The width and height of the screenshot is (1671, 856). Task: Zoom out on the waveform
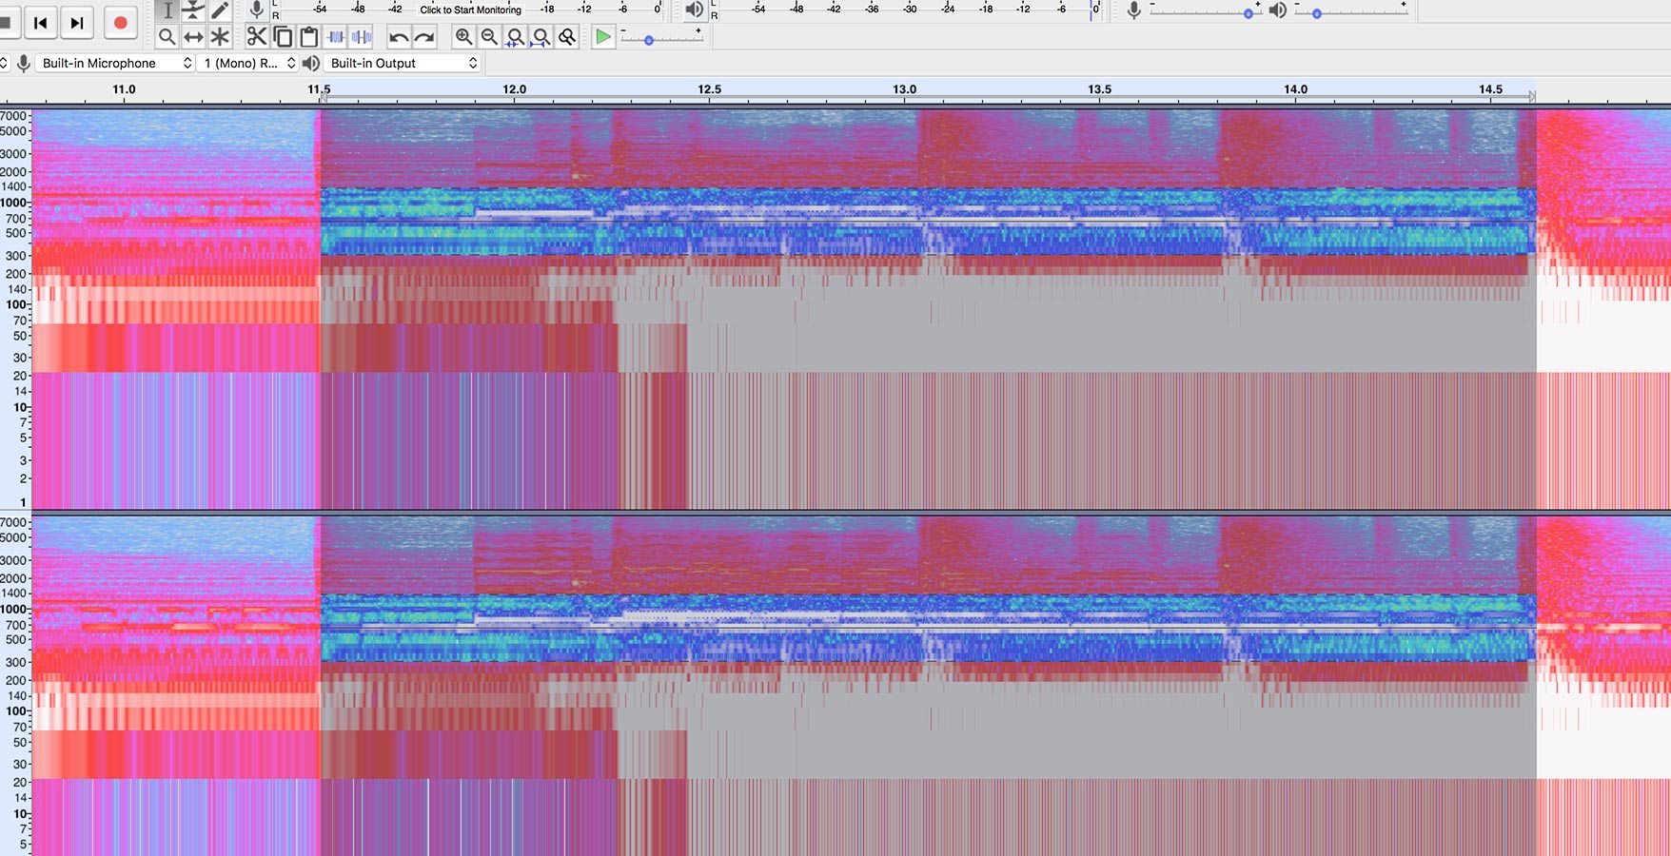(489, 37)
